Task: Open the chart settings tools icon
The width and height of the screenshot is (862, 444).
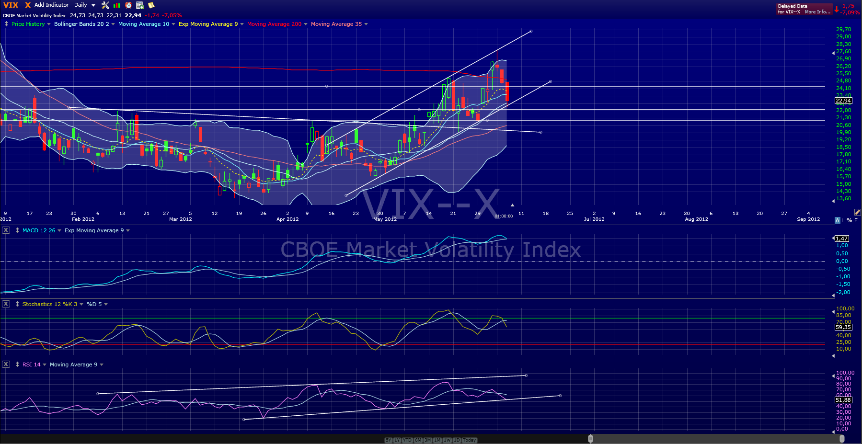Action: click(105, 5)
